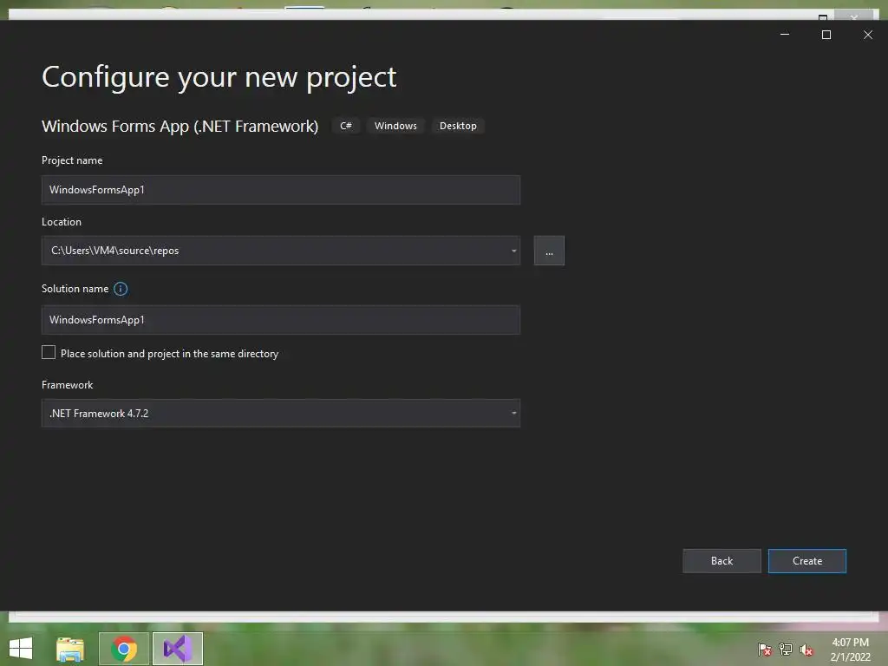Click the C# language tag

click(345, 126)
